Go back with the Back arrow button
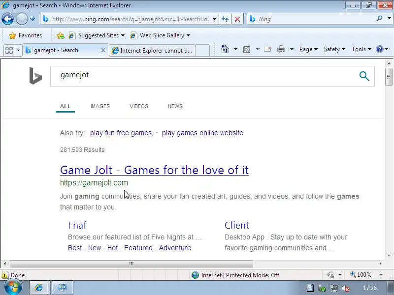Image resolution: width=394 pixels, height=295 pixels. click(x=7, y=19)
